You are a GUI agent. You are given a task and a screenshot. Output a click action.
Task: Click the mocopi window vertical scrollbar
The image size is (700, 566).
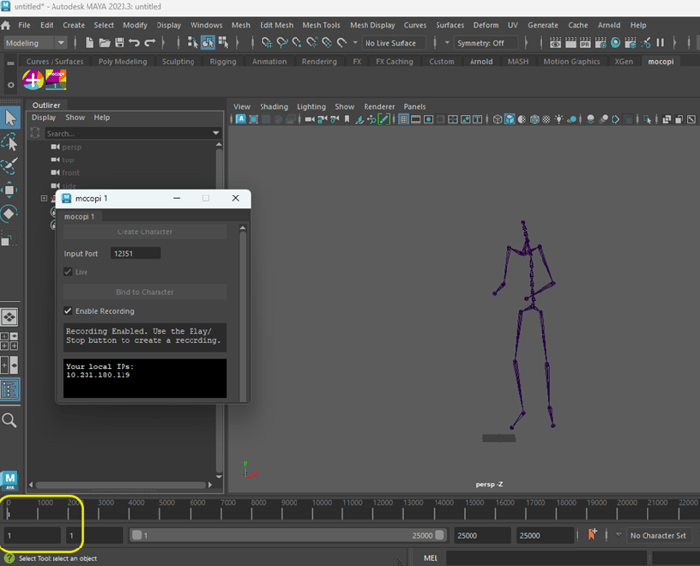[x=243, y=315]
